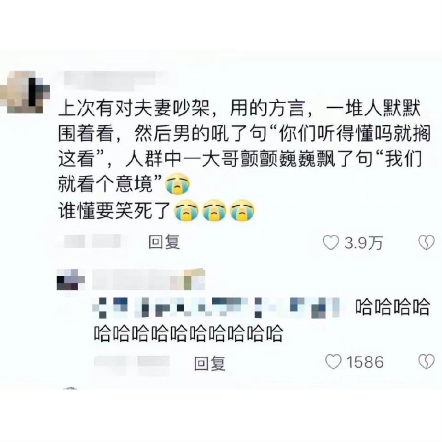Tap the crying emoji after 意境

click(178, 185)
